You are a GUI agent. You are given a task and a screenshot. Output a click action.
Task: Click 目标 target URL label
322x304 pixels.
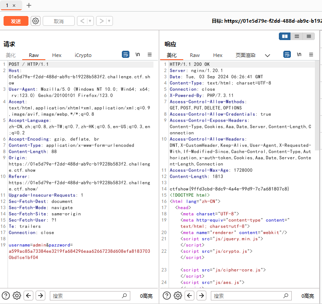pos(267,21)
